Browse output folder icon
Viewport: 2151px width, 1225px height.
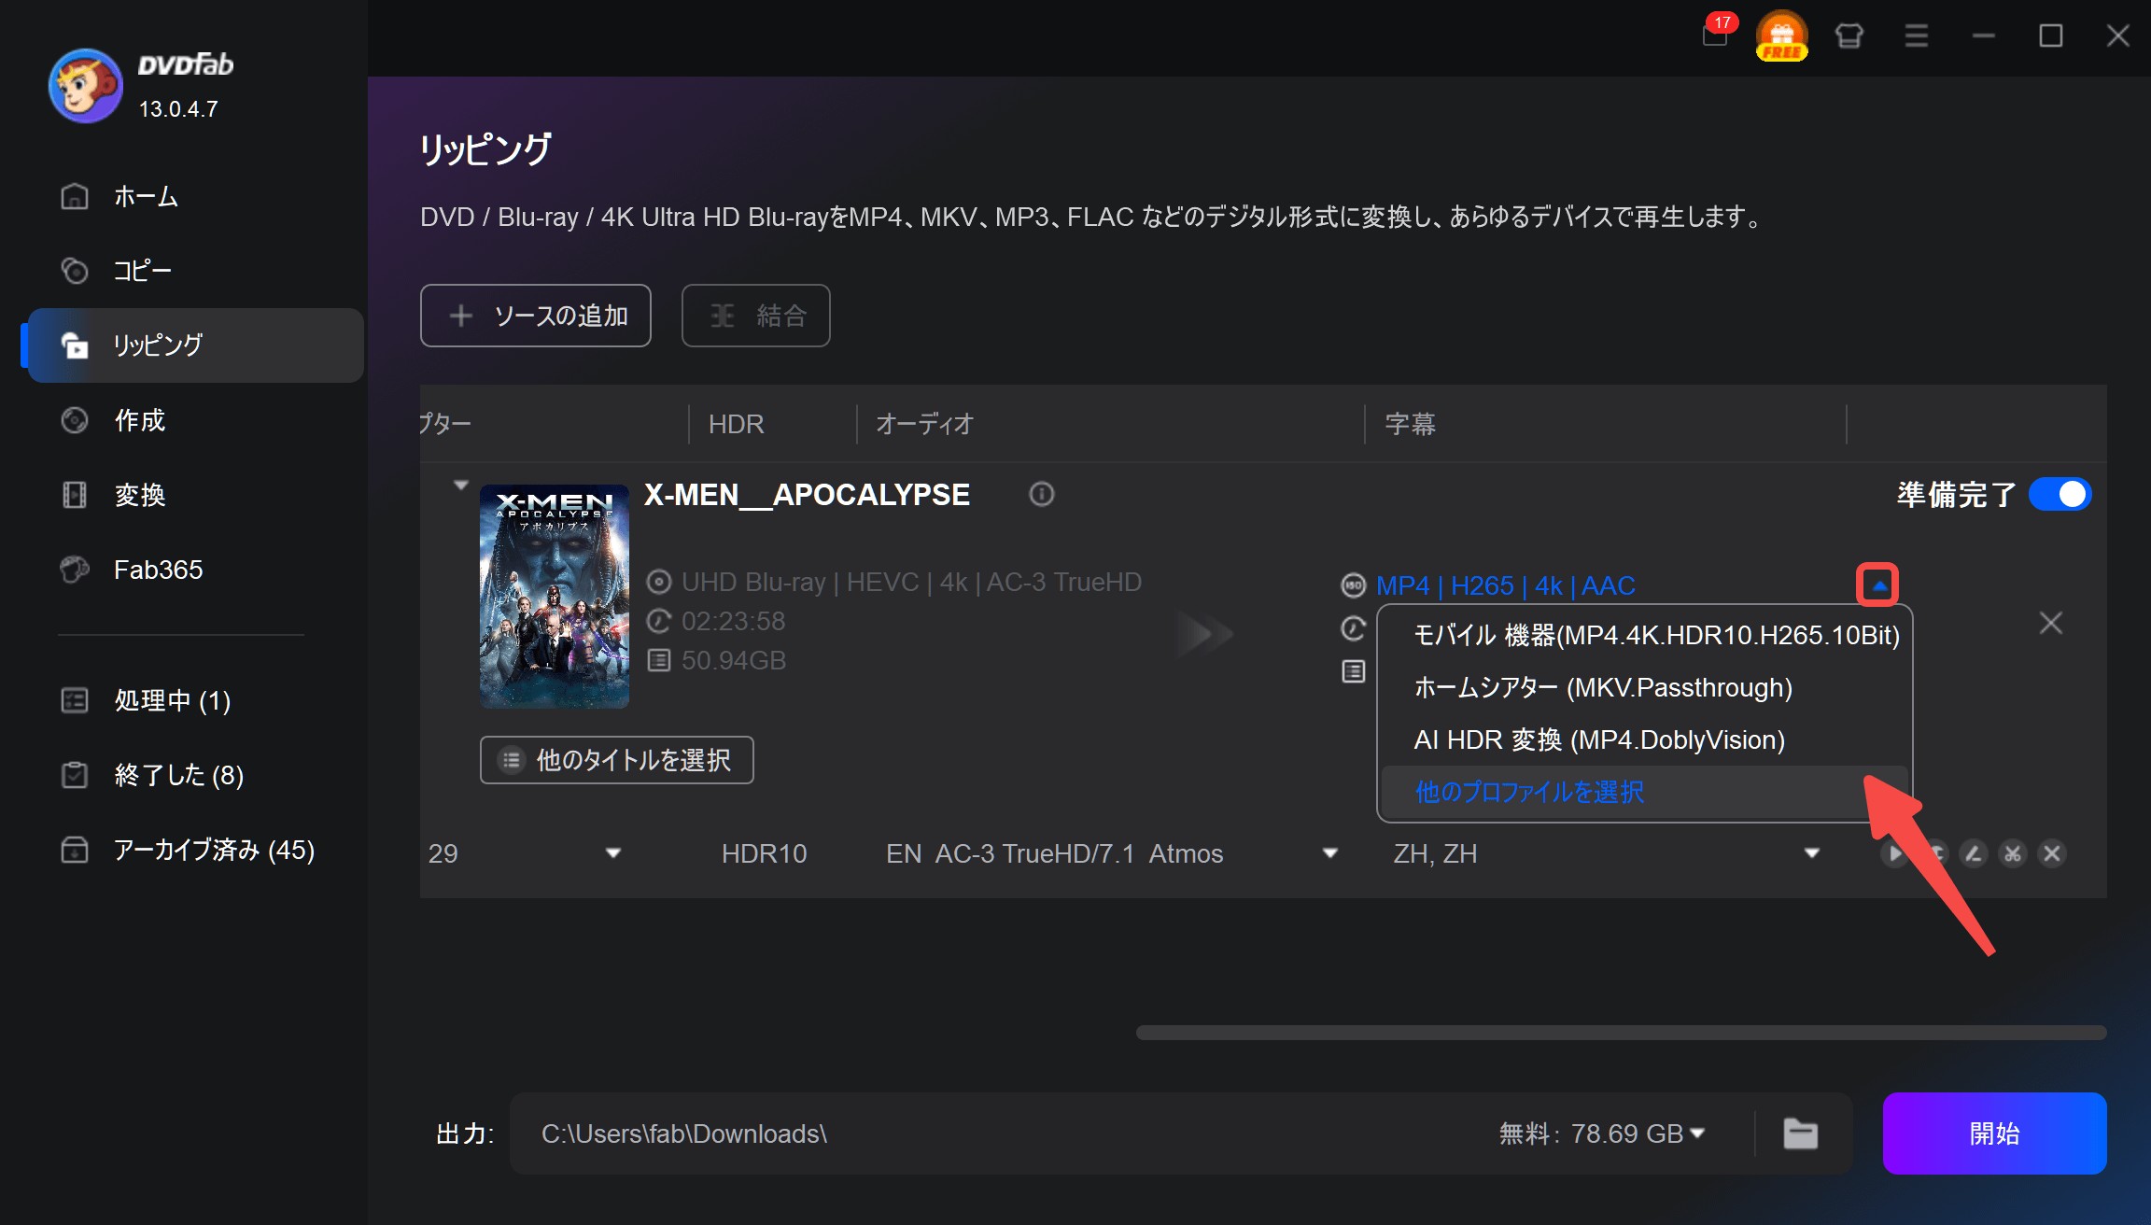click(1801, 1133)
